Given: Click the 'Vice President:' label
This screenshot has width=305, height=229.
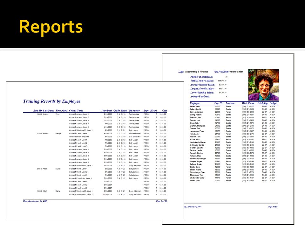Looking at the screenshot, I should pos(221,72).
